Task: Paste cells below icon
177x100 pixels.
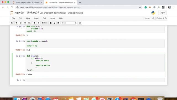Action: click(x=30, y=23)
